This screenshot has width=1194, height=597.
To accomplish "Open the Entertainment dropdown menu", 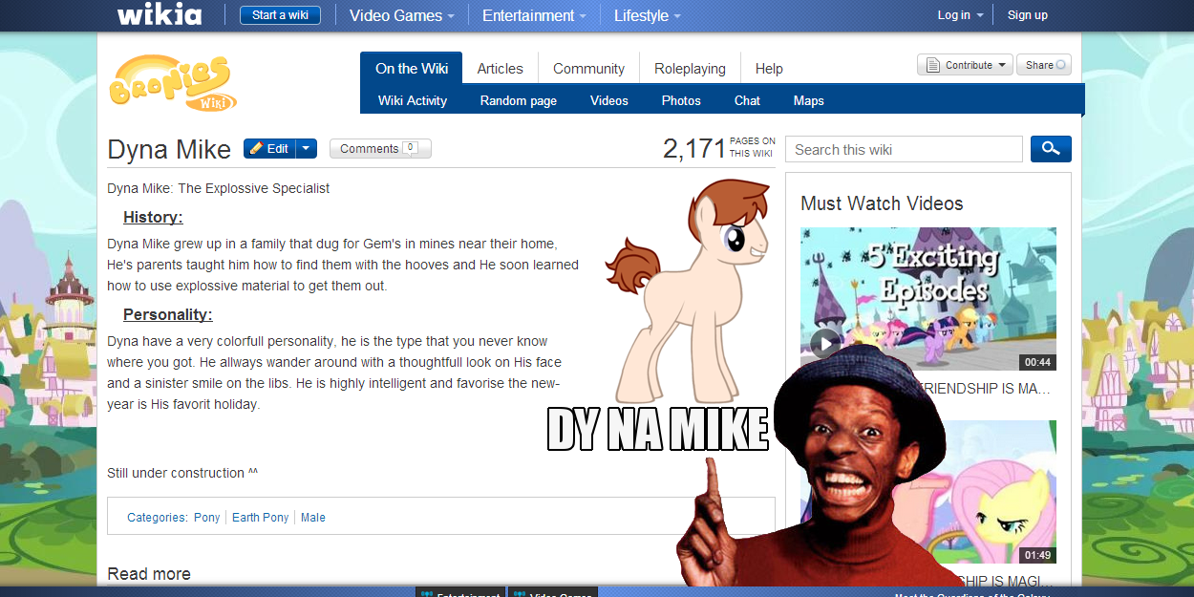I will pos(534,15).
